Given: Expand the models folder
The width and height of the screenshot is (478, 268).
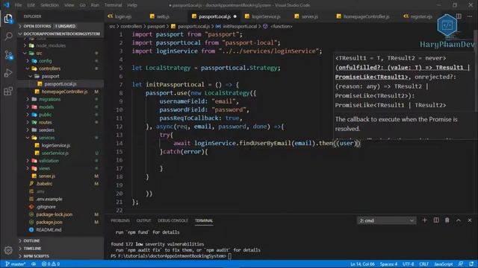Looking at the screenshot, I should coord(46,107).
